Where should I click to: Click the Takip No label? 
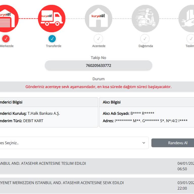[x=99, y=58]
